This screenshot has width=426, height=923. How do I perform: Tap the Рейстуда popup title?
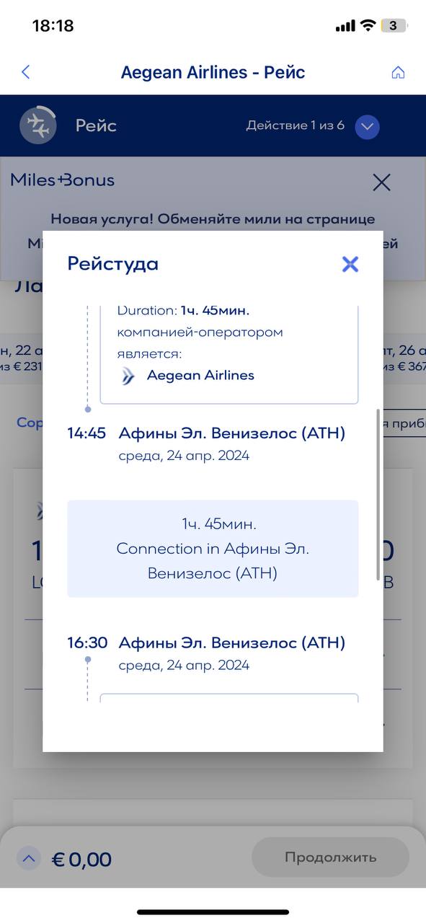pos(112,263)
